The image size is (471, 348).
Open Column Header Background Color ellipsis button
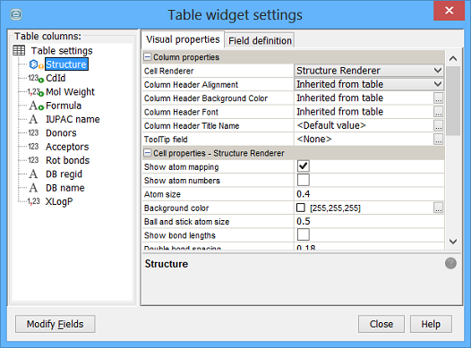pyautogui.click(x=438, y=98)
